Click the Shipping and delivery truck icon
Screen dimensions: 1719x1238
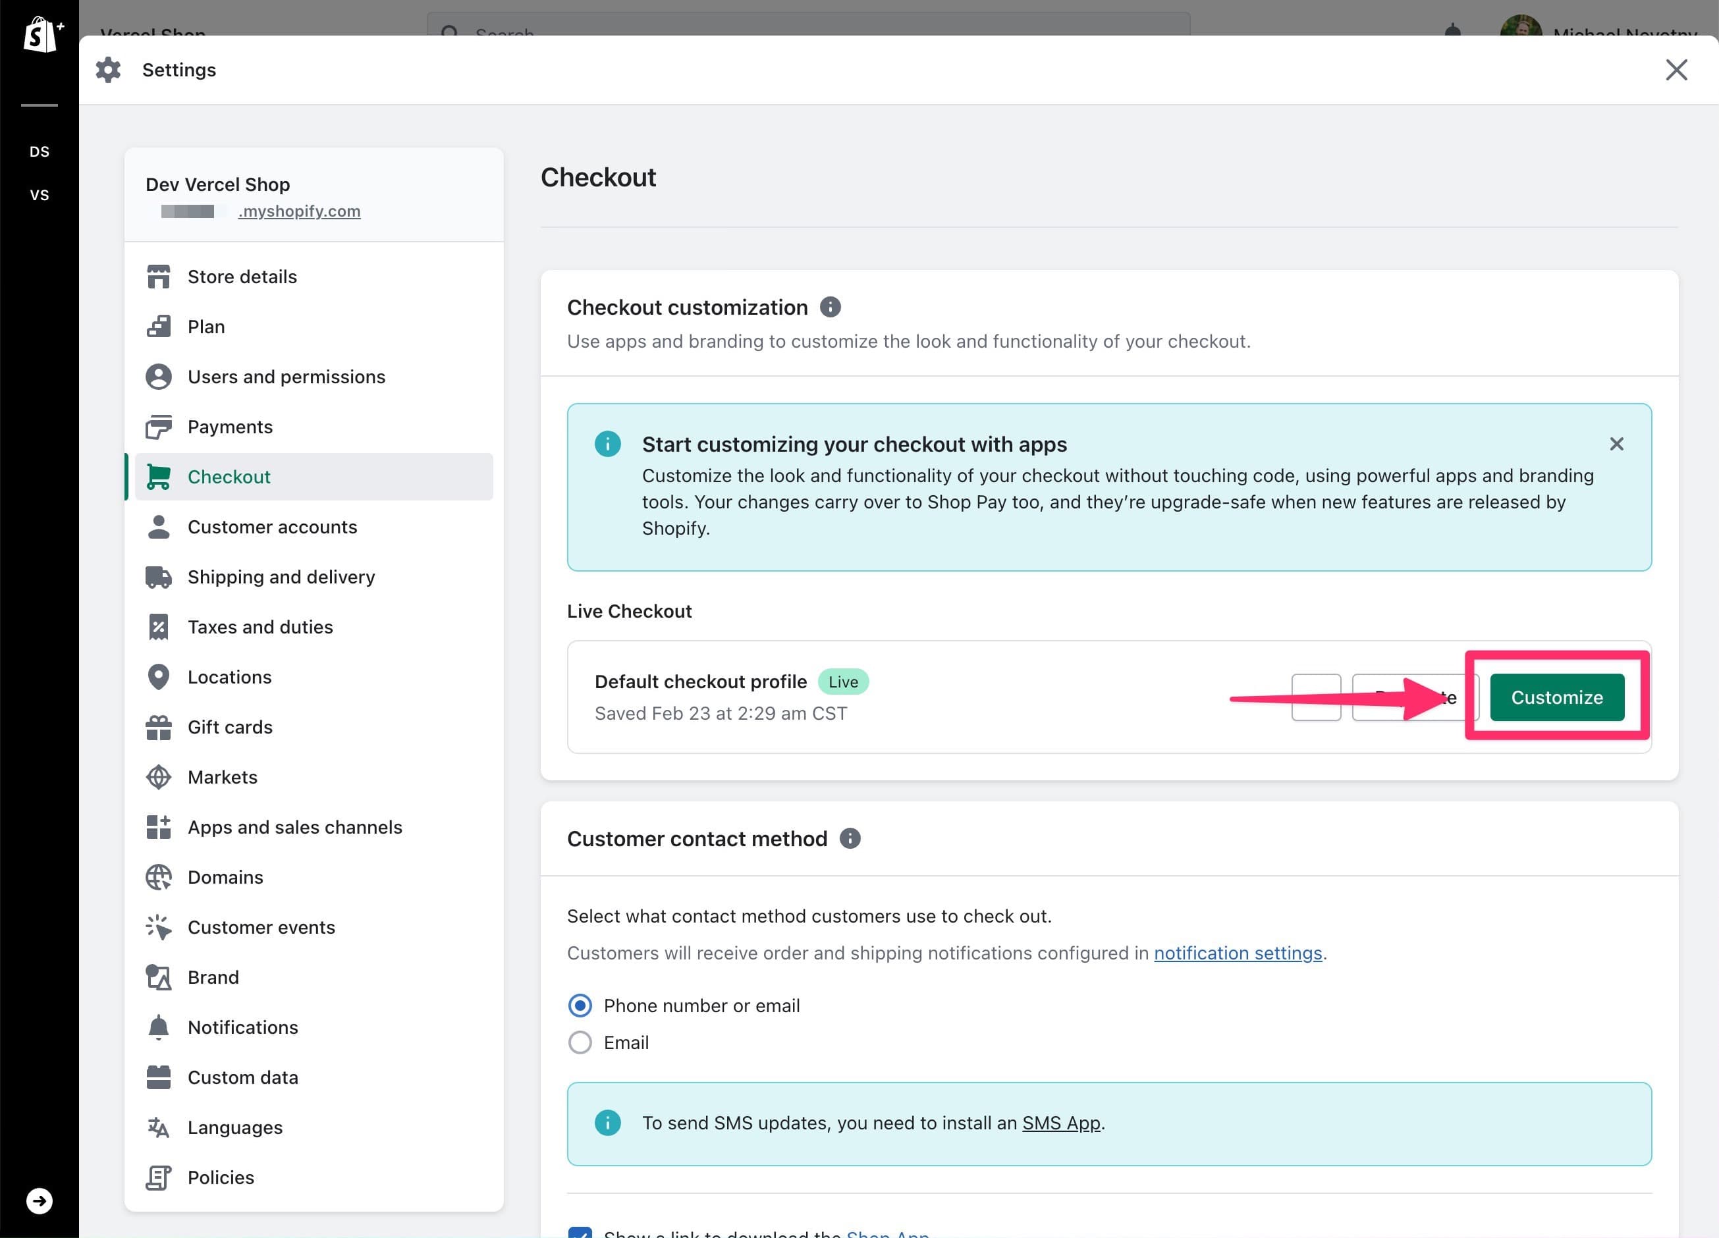(x=159, y=577)
